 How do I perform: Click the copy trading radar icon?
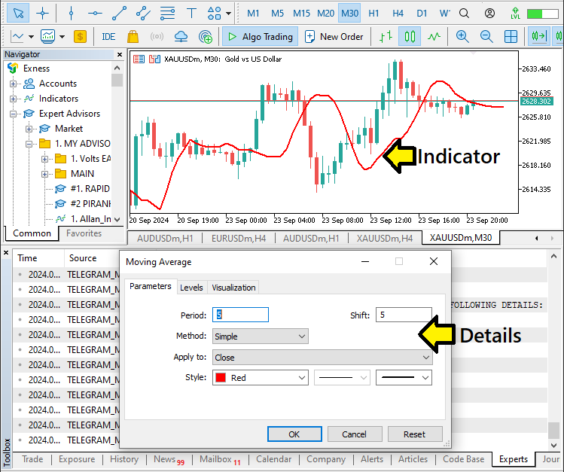206,36
